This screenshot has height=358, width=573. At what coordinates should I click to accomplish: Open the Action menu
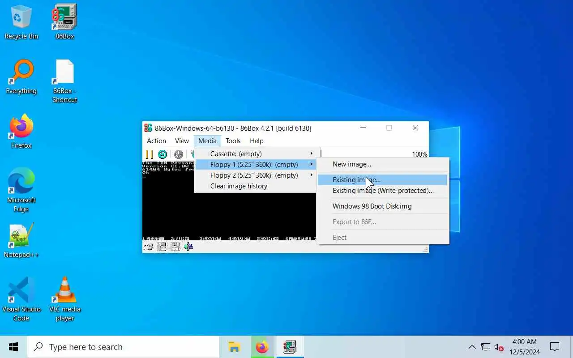(156, 141)
